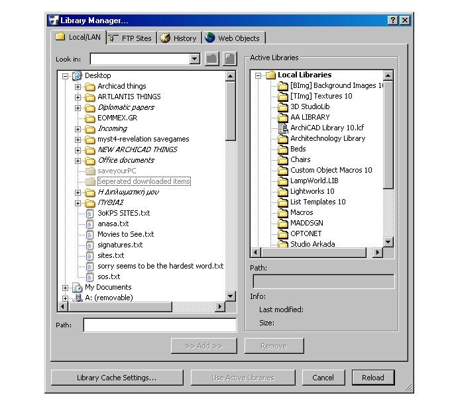Expand the NEW ARCHICAD THINGS folder
Screen dimensions: 452x416
coord(78,150)
